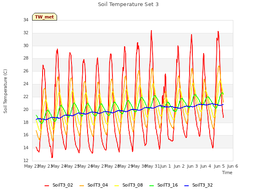Click the Jun 3 x-axis date label

(192, 166)
